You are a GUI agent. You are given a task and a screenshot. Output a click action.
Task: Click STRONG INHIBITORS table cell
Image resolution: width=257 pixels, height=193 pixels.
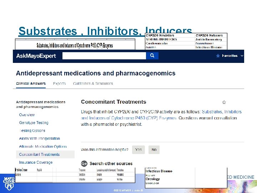(x=161, y=39)
